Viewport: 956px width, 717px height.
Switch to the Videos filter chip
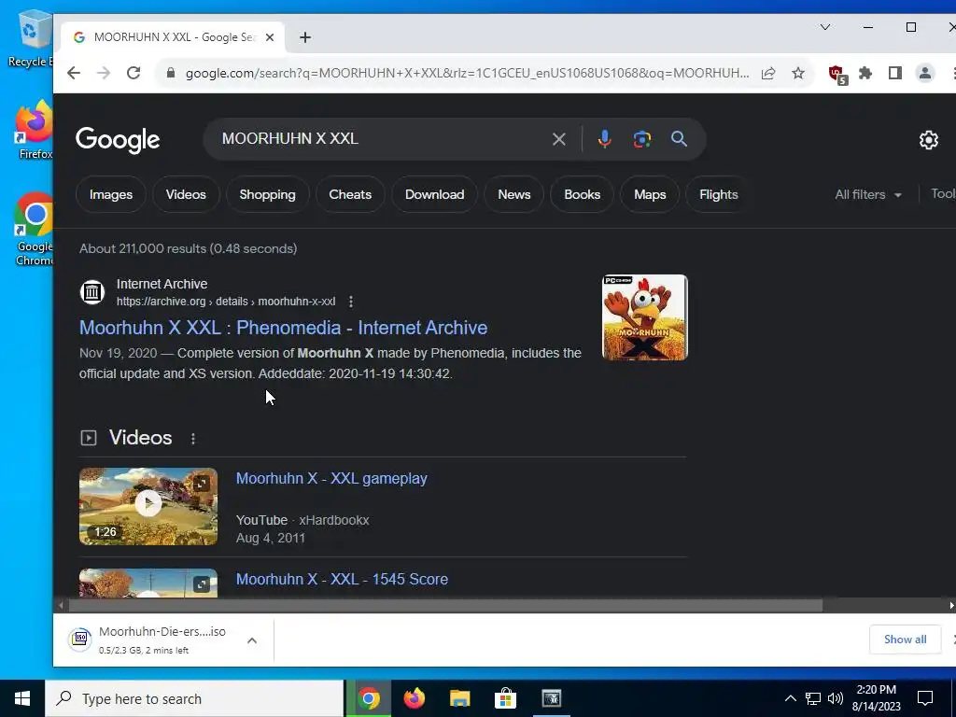tap(186, 194)
